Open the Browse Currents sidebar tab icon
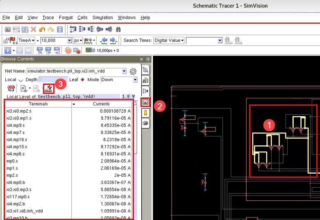Image resolution: width=320 pixels, height=220 pixels. [x=145, y=101]
